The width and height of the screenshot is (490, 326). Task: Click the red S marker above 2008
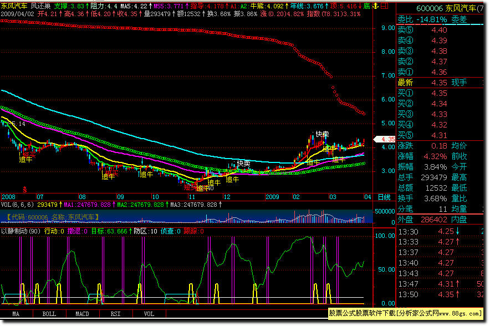click(x=25, y=190)
